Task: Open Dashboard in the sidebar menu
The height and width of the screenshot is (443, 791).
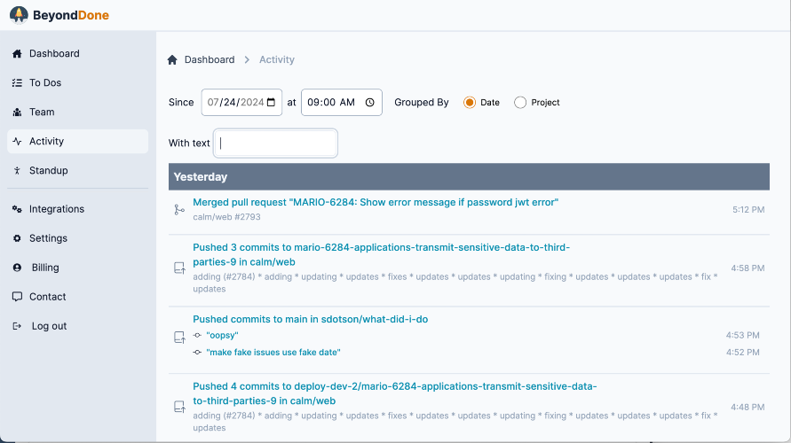Action: (78, 54)
